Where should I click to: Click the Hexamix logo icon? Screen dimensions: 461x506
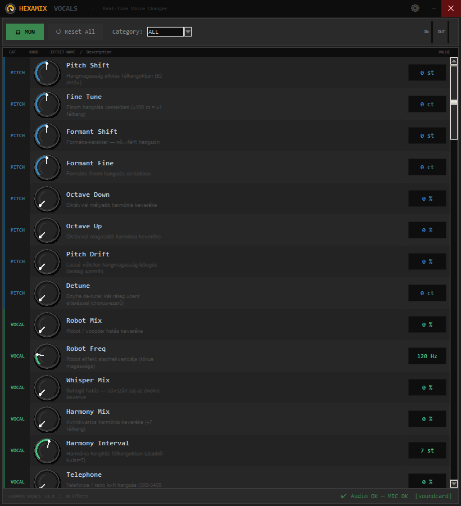10,8
